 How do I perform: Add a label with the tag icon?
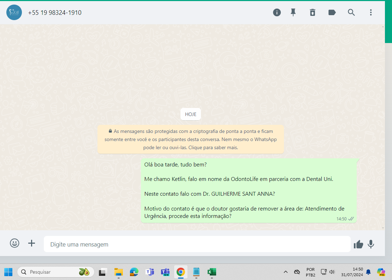[332, 12]
